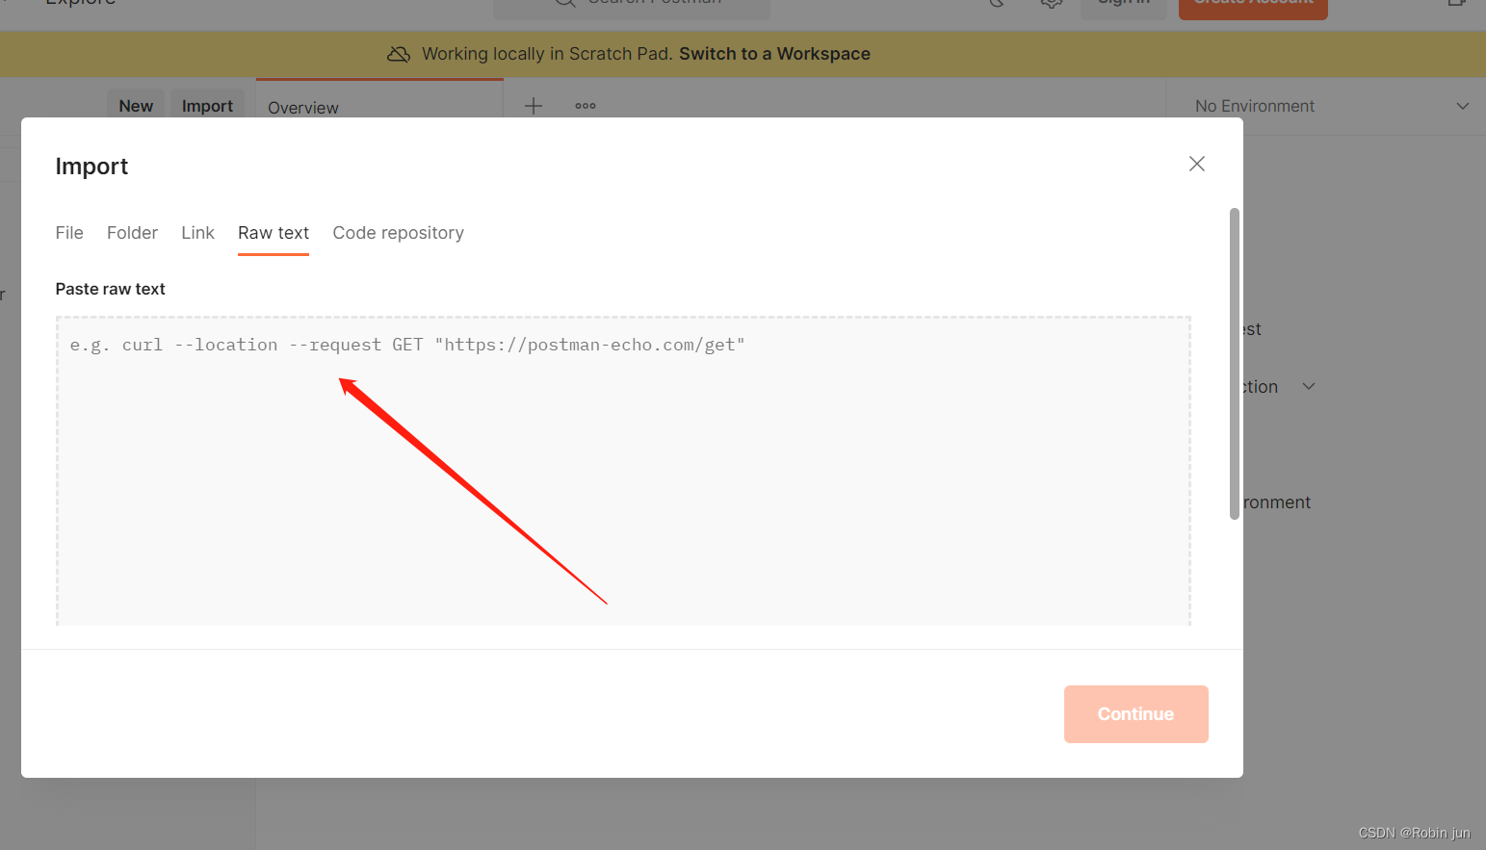Switch to the File tab
1486x850 pixels.
point(69,233)
